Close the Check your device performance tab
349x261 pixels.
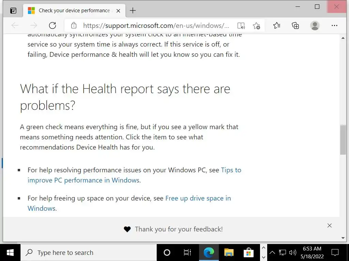click(x=118, y=11)
